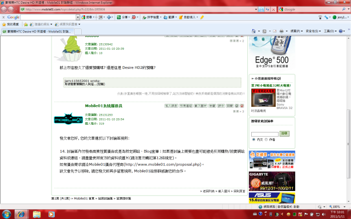Open the address bar history dropdown
The height and width of the screenshot is (219, 351).
point(256,9)
